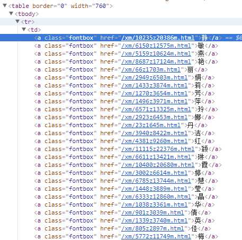Pick the text node 慧
The image size is (242, 240).
(201, 181)
